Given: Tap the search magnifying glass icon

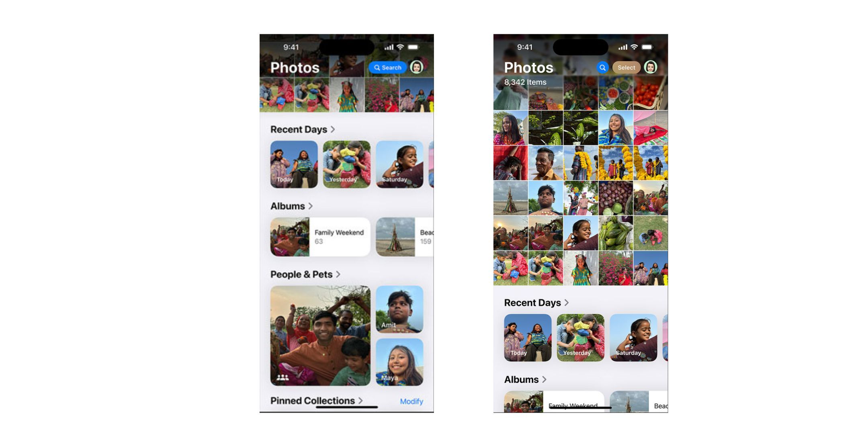Looking at the screenshot, I should click(x=600, y=68).
